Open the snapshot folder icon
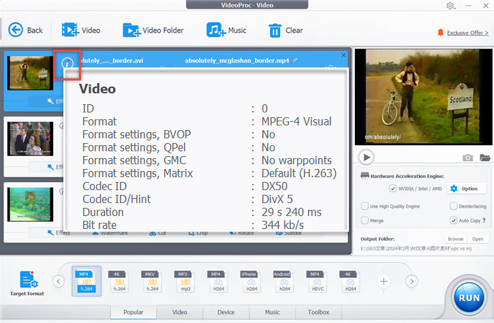Image resolution: width=494 pixels, height=323 pixels. point(485,157)
